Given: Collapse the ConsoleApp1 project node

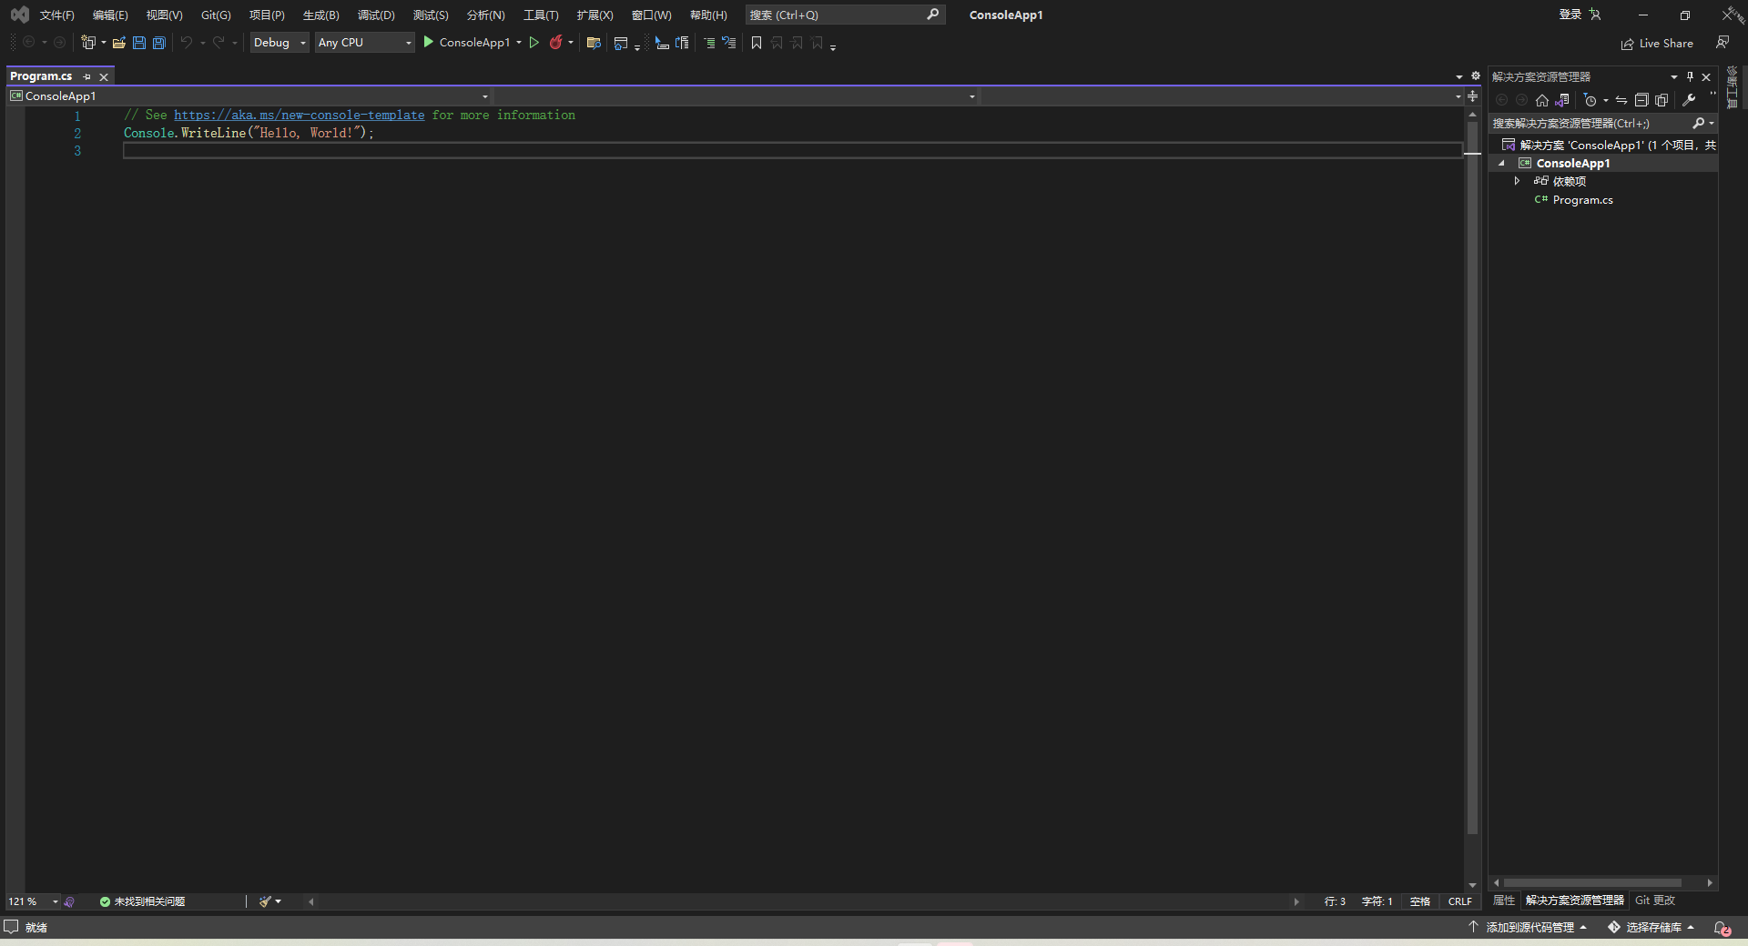Looking at the screenshot, I should click(1502, 164).
